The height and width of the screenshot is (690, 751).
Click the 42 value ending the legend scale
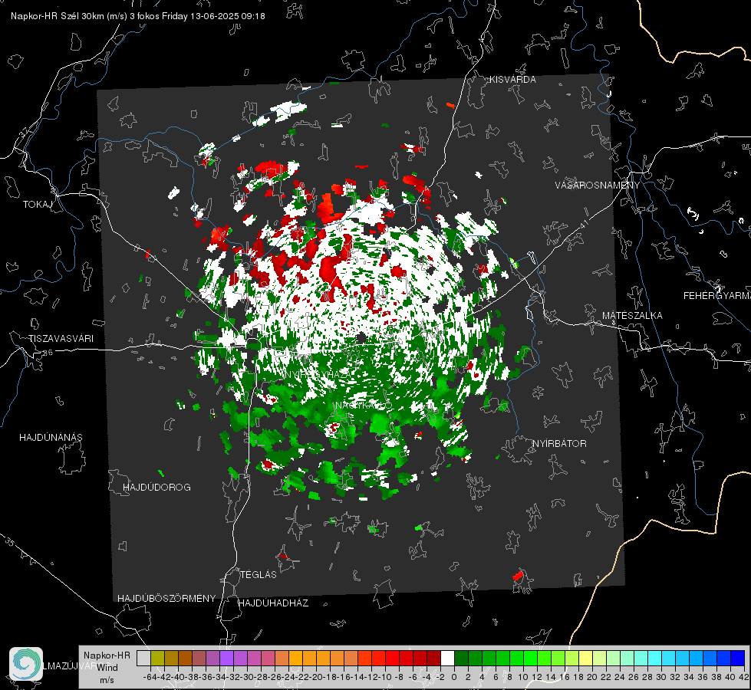(x=744, y=677)
